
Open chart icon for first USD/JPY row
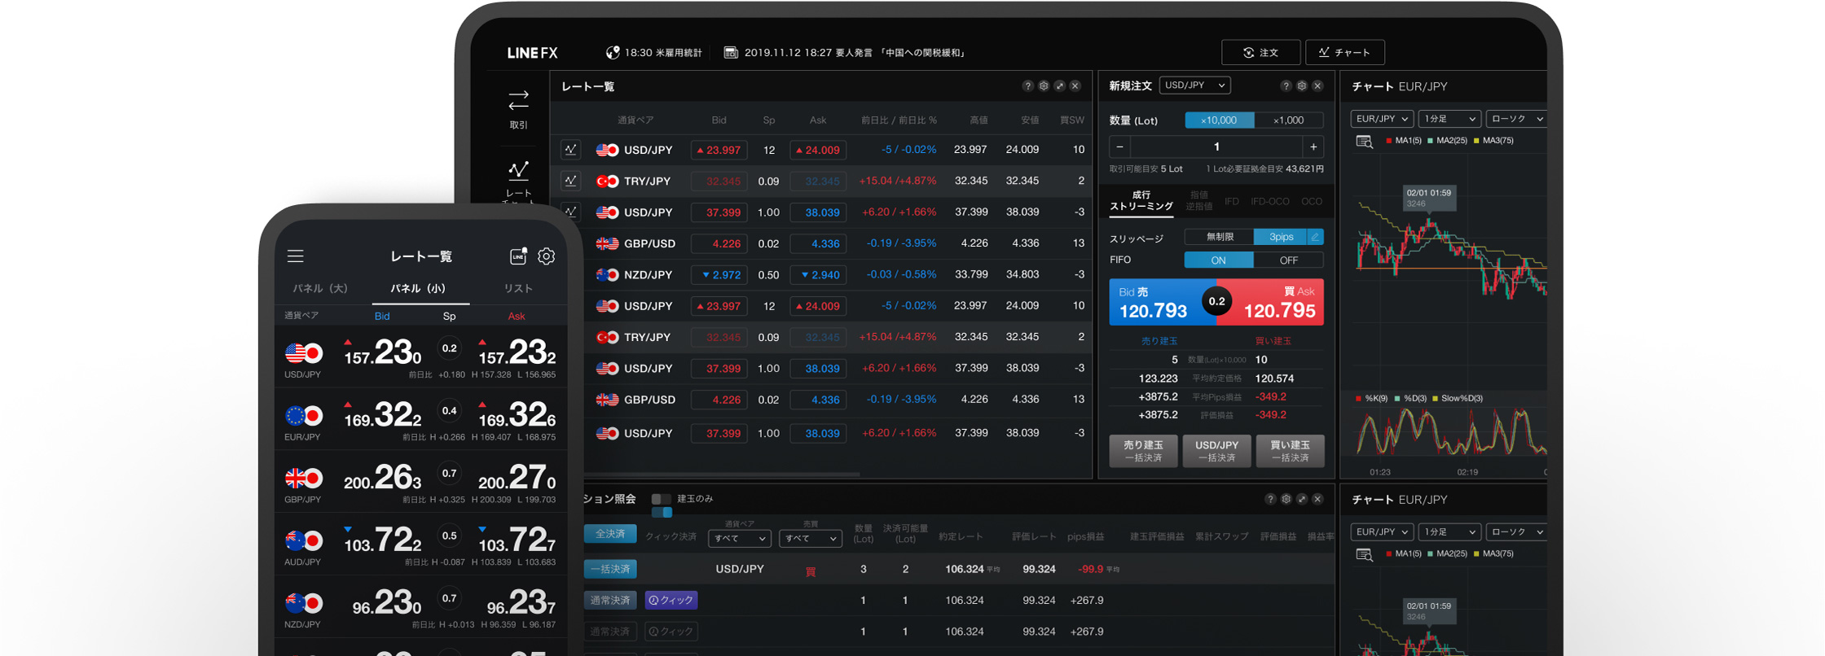(570, 150)
